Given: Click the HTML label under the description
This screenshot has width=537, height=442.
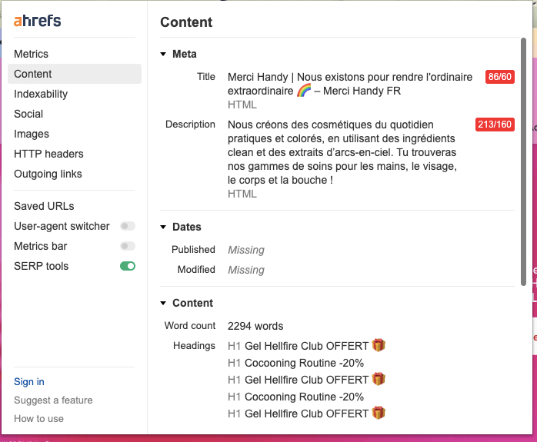Looking at the screenshot, I should 242,194.
